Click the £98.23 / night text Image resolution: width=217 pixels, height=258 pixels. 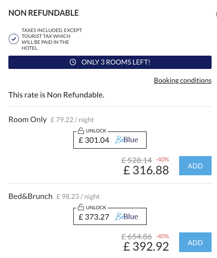pos(78,196)
